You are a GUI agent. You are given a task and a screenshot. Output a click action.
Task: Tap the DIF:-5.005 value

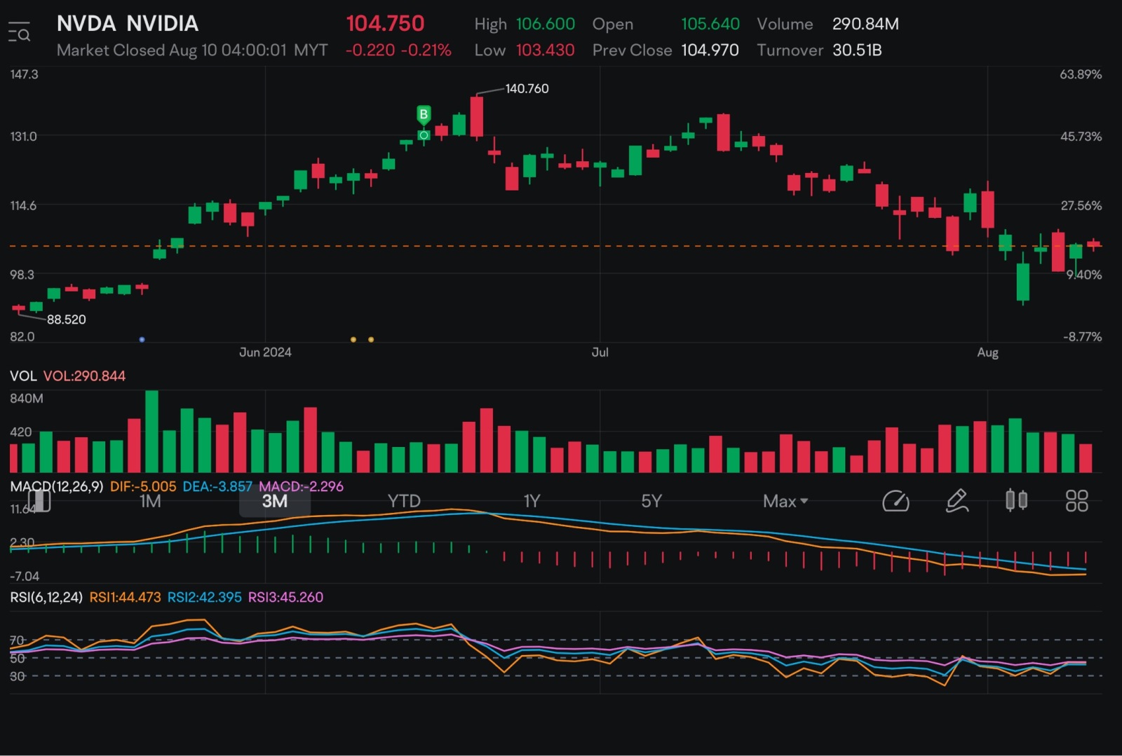pyautogui.click(x=143, y=486)
